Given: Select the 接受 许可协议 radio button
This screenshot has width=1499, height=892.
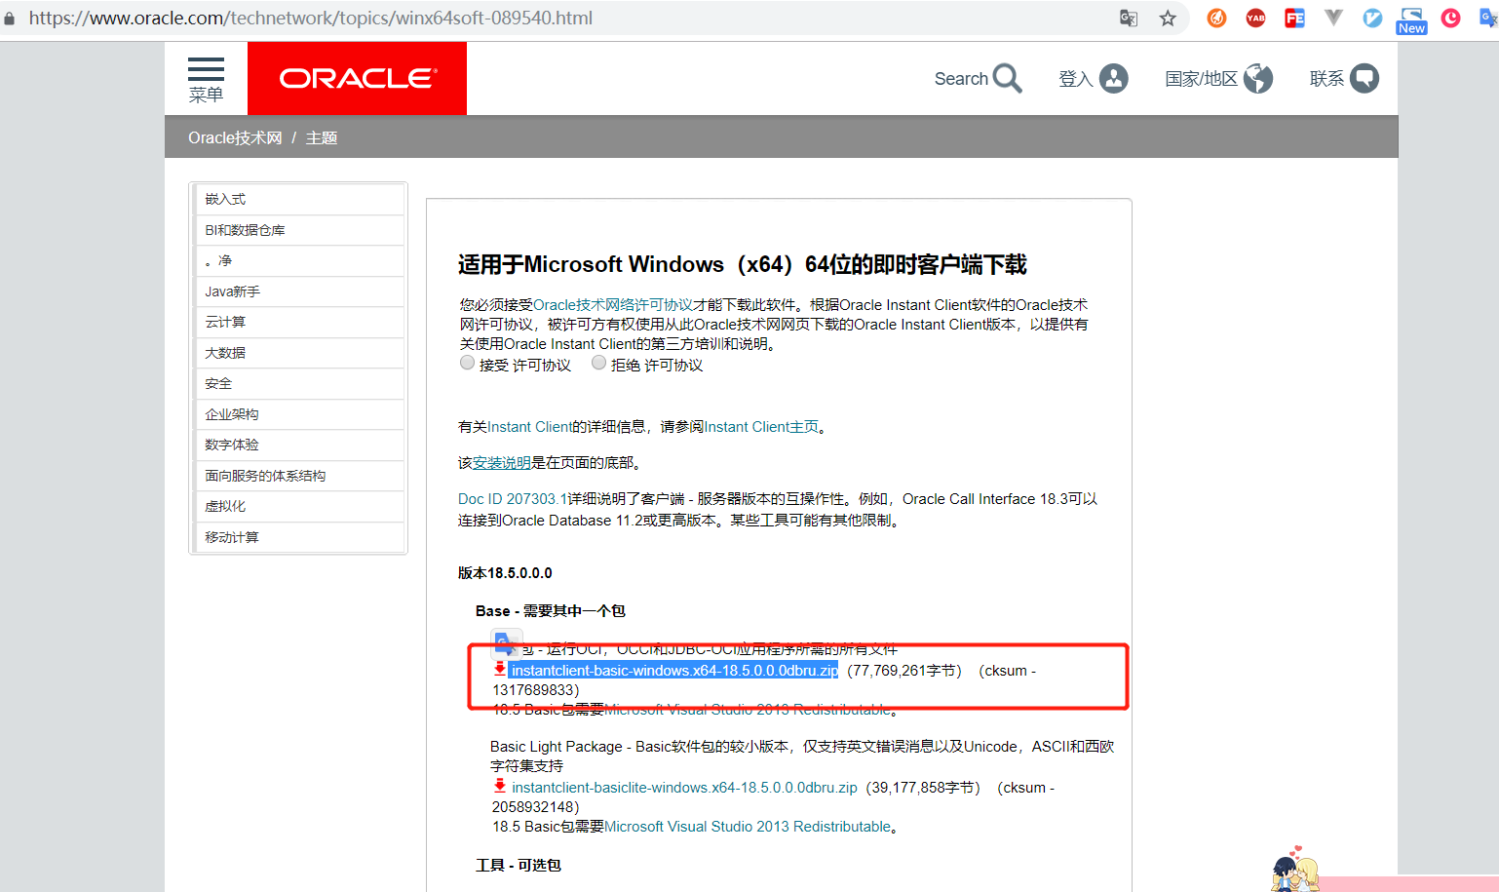Looking at the screenshot, I should click(x=467, y=362).
